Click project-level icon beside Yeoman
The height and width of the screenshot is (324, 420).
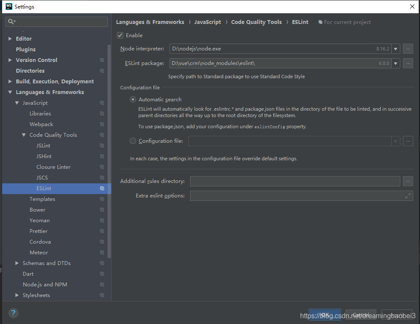102,220
